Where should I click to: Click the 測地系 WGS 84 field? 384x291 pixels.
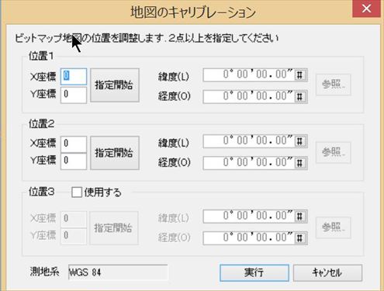[x=118, y=272]
